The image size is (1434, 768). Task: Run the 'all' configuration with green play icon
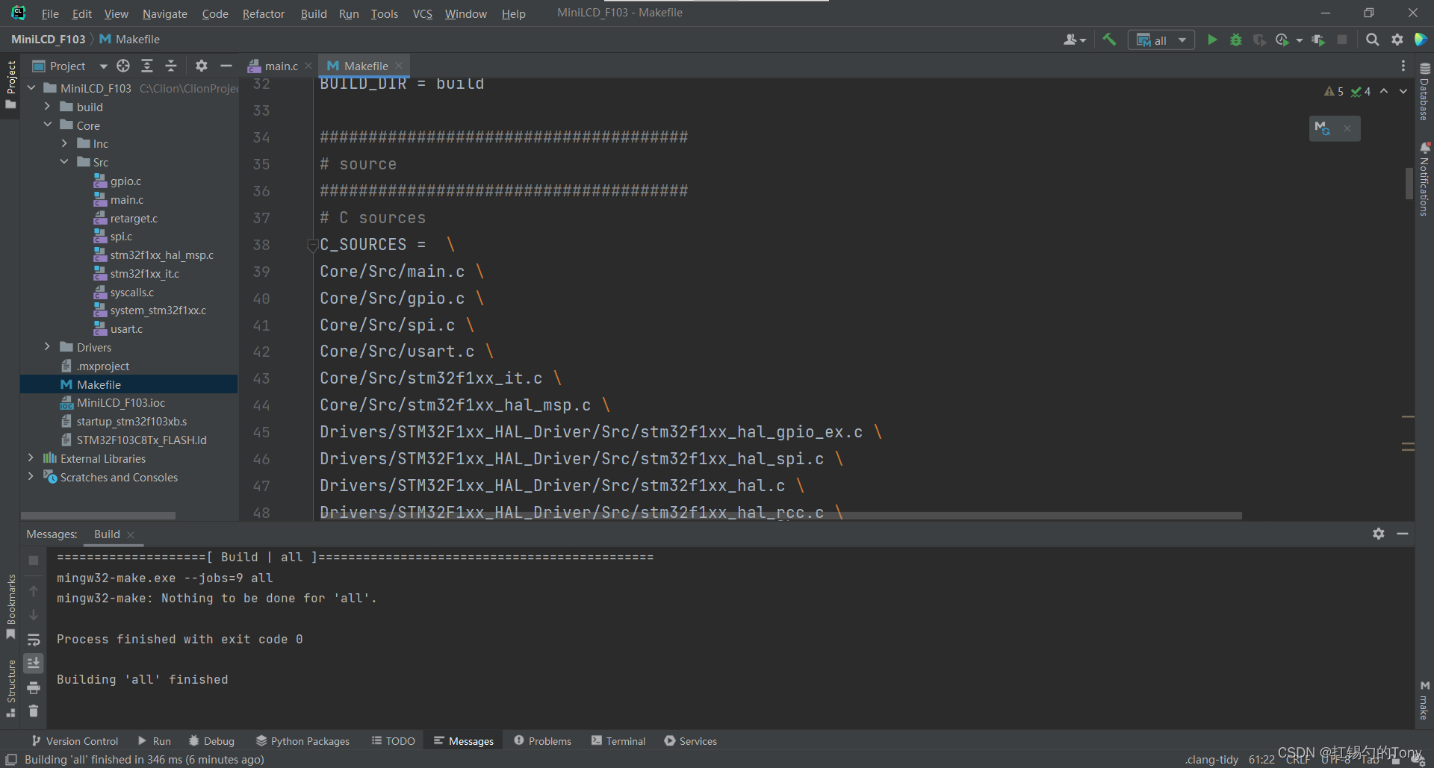tap(1212, 40)
